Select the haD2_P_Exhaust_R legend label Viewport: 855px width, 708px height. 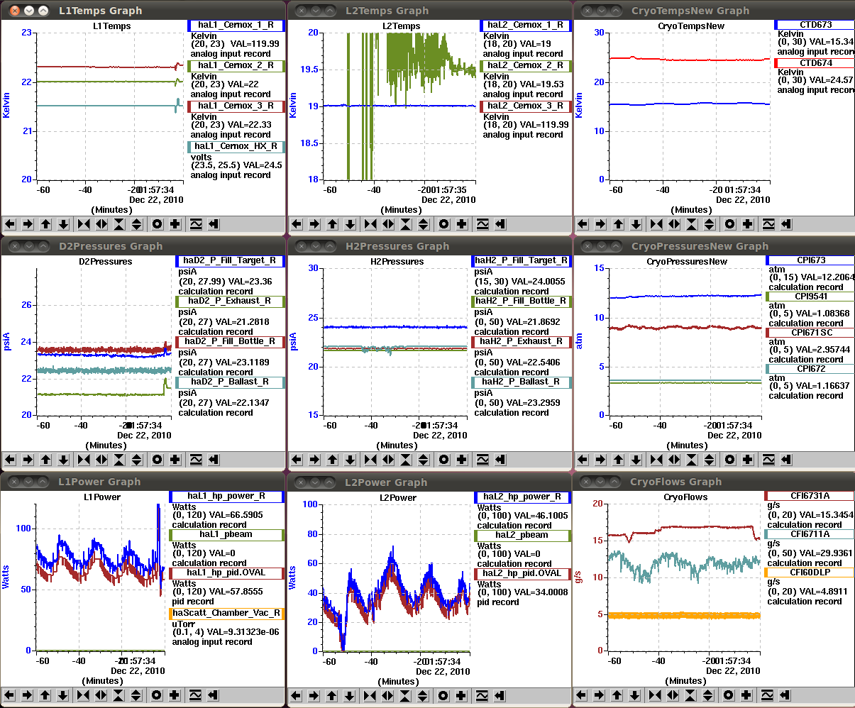click(230, 301)
